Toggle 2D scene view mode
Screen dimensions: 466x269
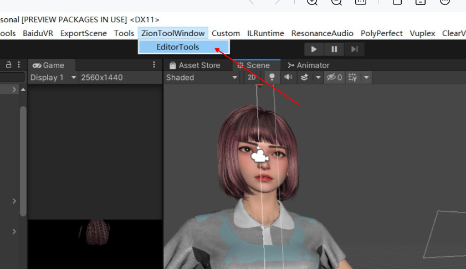(x=252, y=78)
